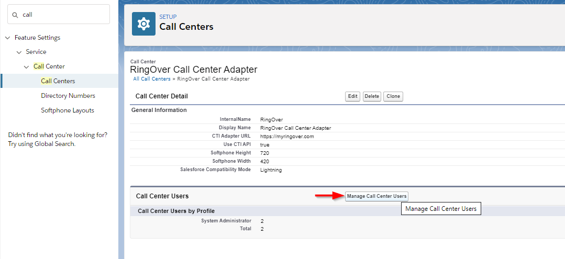This screenshot has width=565, height=259.
Task: Collapse the Call Center chevron
Action: pyautogui.click(x=27, y=67)
